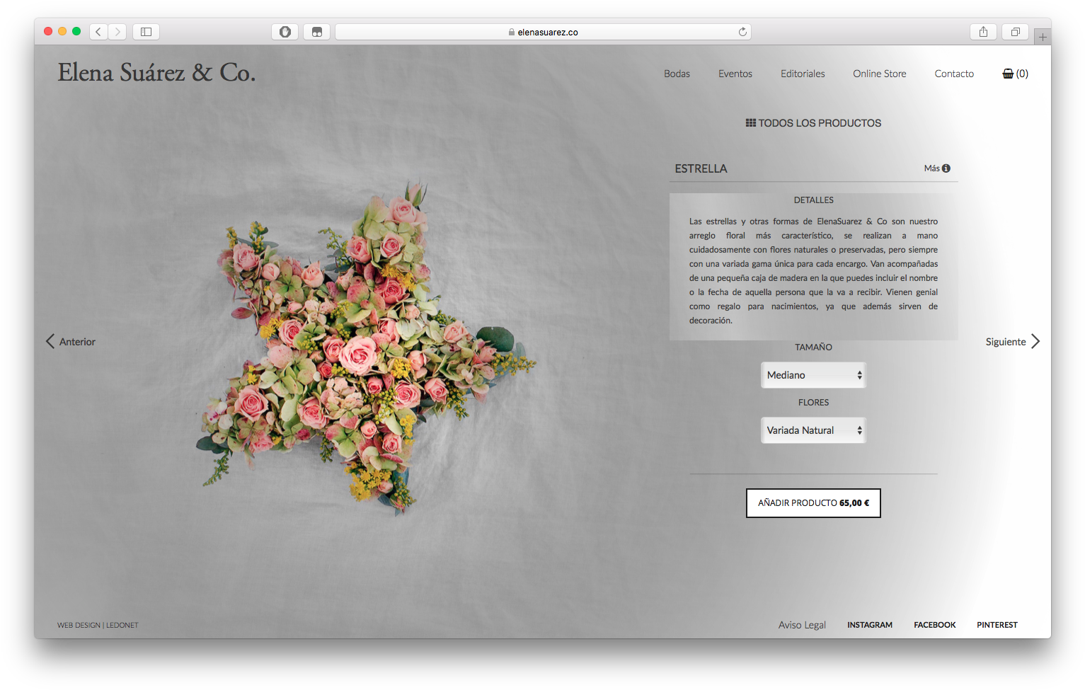Open the Safari share menu
Viewport: 1085px width, 690px height.
[983, 31]
